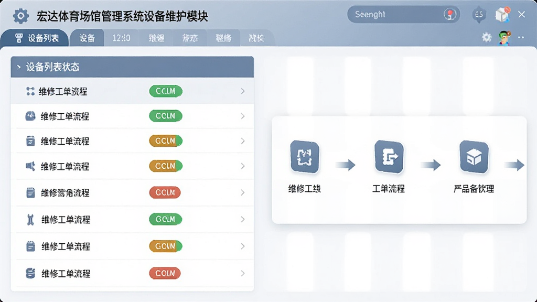Screen dimensions: 537x302
Task: Select the 产品备软理 cube icon
Action: coord(474,157)
